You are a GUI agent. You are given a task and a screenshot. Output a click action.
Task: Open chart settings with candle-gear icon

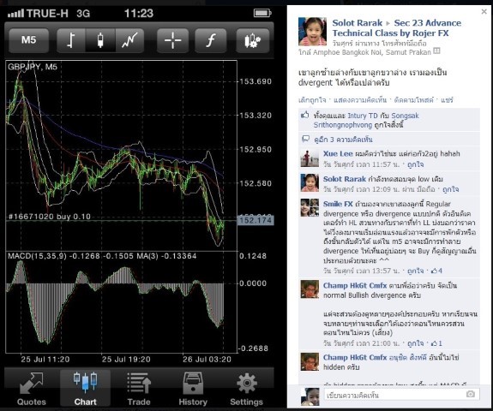coord(253,40)
